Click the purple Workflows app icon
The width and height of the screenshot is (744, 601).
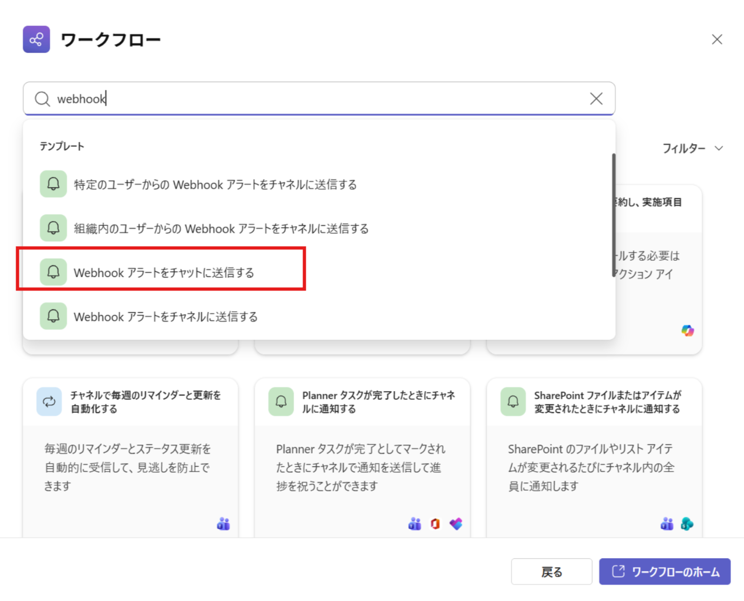pos(36,39)
